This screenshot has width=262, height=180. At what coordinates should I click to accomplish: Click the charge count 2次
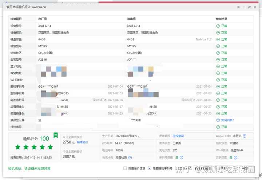click(x=175, y=150)
